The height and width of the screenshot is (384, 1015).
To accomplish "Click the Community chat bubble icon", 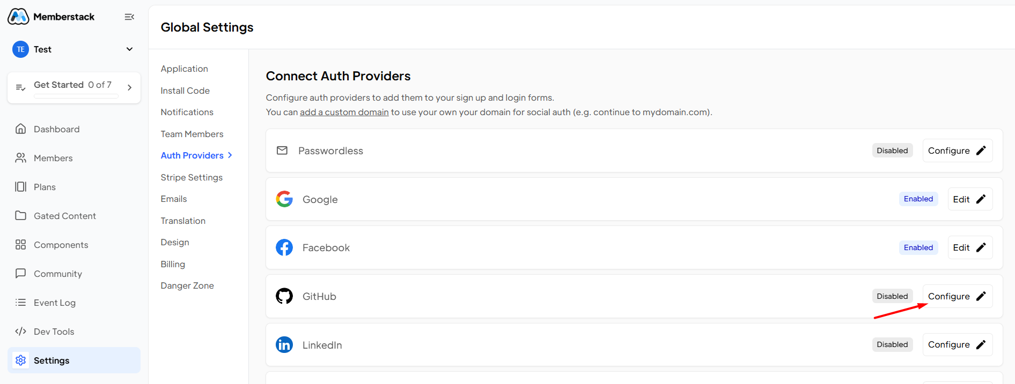I will pyautogui.click(x=21, y=274).
